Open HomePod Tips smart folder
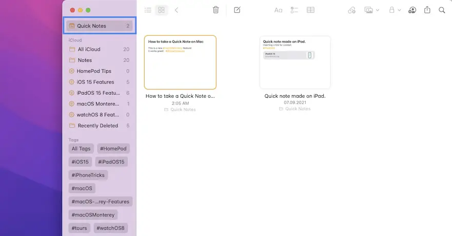The width and height of the screenshot is (452, 236). tap(100, 71)
